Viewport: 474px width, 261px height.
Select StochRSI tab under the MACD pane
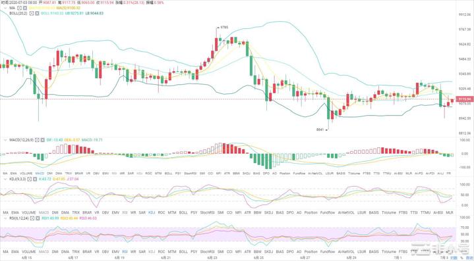click(x=190, y=174)
